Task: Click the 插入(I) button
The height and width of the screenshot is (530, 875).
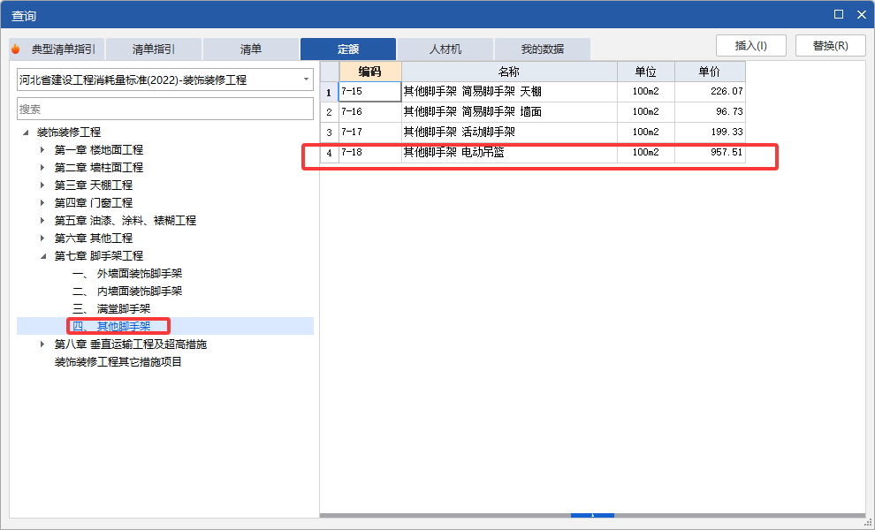Action: tap(750, 45)
